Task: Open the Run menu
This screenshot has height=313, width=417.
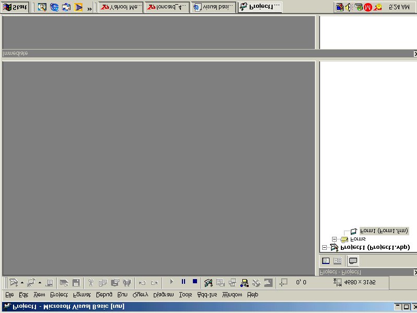Action: pos(122,295)
